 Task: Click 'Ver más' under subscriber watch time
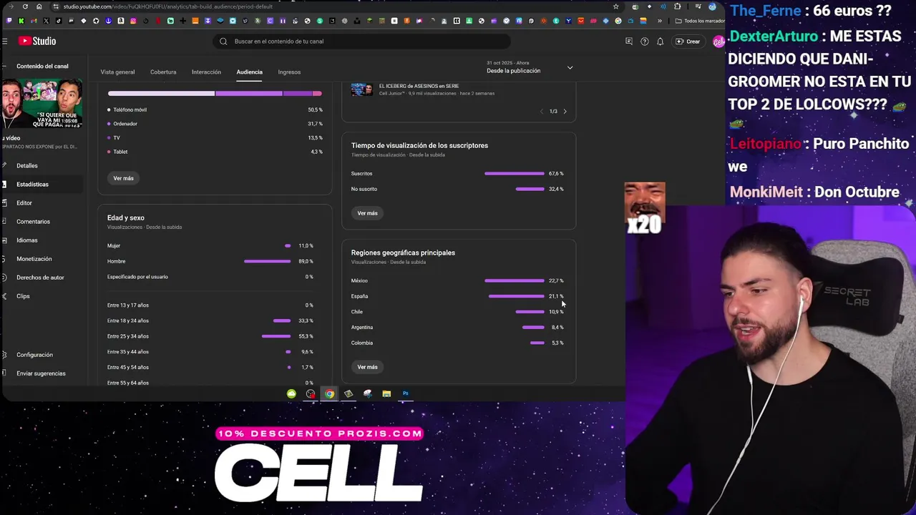coord(367,213)
